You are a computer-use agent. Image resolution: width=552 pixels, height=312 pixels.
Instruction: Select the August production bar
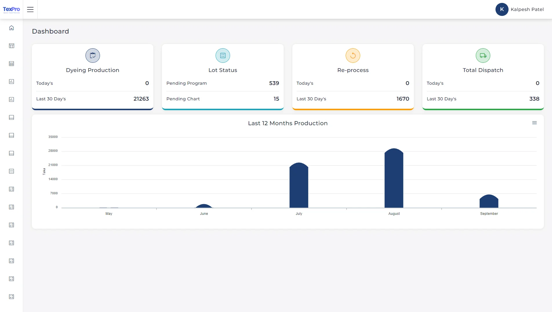[394, 178]
